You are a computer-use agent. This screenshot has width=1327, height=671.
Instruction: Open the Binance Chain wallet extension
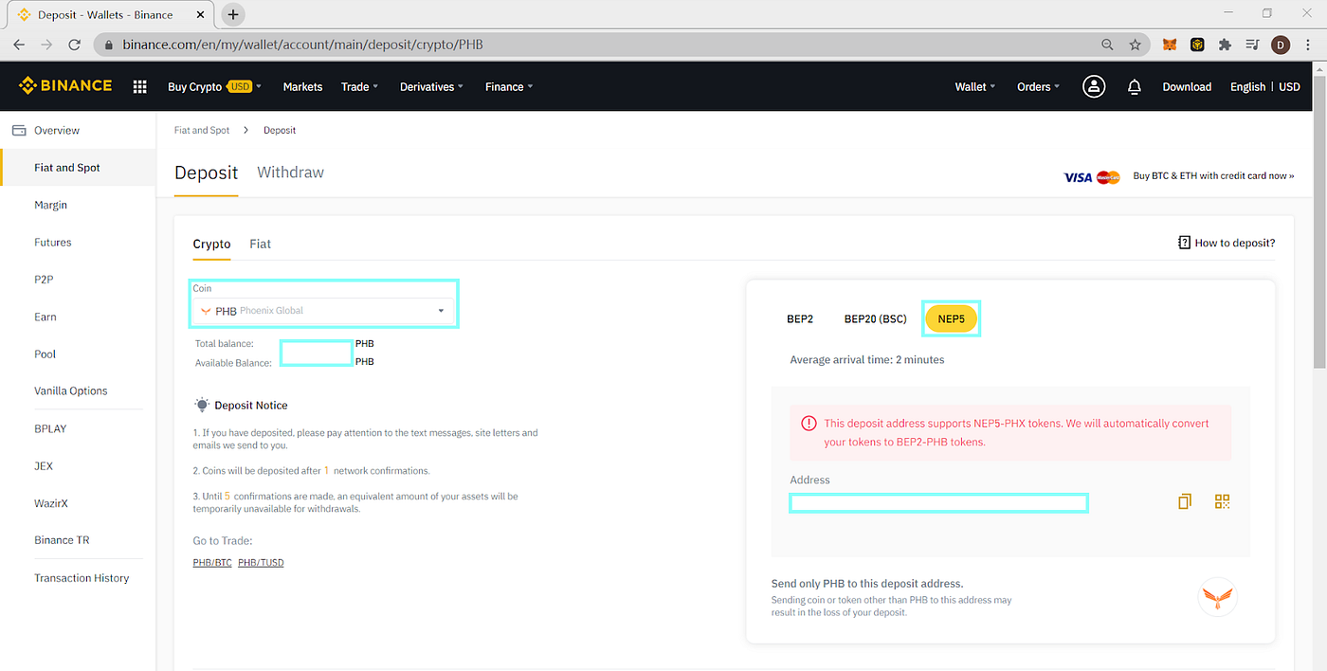[x=1197, y=45]
